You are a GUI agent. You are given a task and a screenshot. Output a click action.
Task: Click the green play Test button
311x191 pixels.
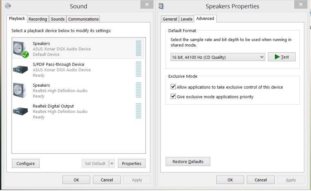(x=281, y=57)
